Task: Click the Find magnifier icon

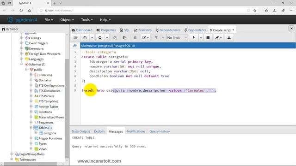Action: click(100, 38)
